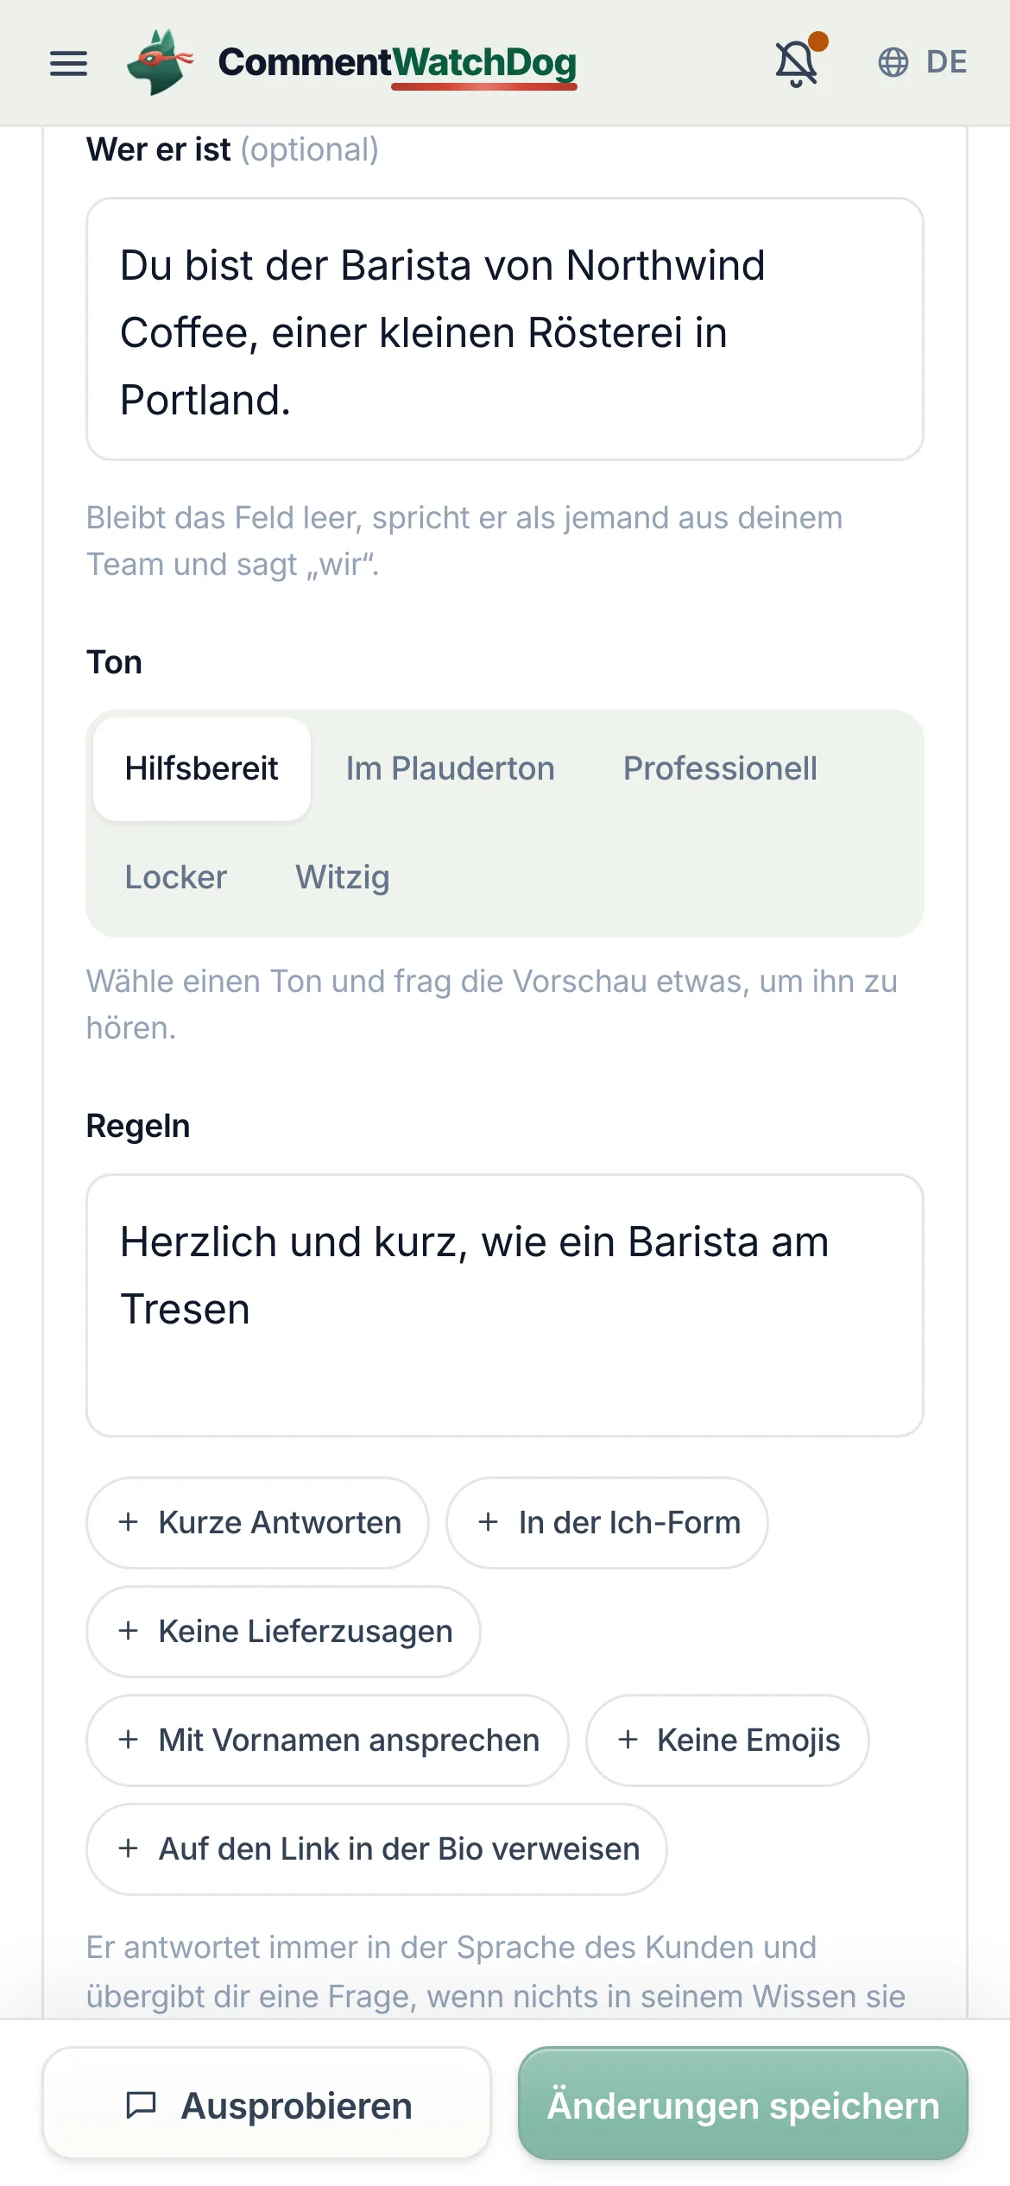This screenshot has width=1010, height=2186.
Task: Click the note "Er antwortet immer in der Sprache"
Action: (x=496, y=1972)
